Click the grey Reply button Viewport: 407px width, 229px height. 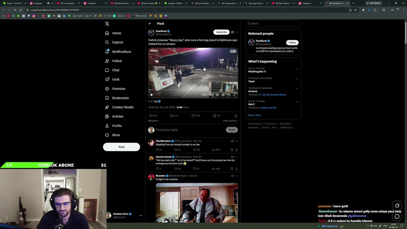click(x=232, y=130)
